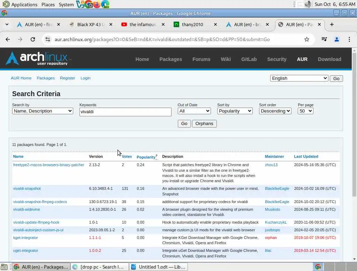Expand the 'Out of Date' dropdown
Viewport: 357px width, 271px height.
194,111
